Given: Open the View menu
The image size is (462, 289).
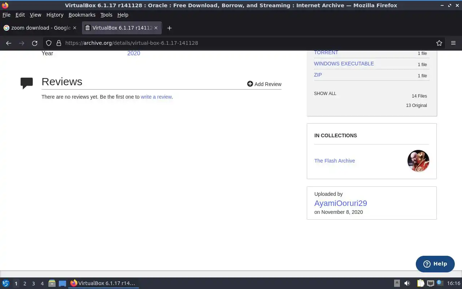Looking at the screenshot, I should (x=35, y=15).
